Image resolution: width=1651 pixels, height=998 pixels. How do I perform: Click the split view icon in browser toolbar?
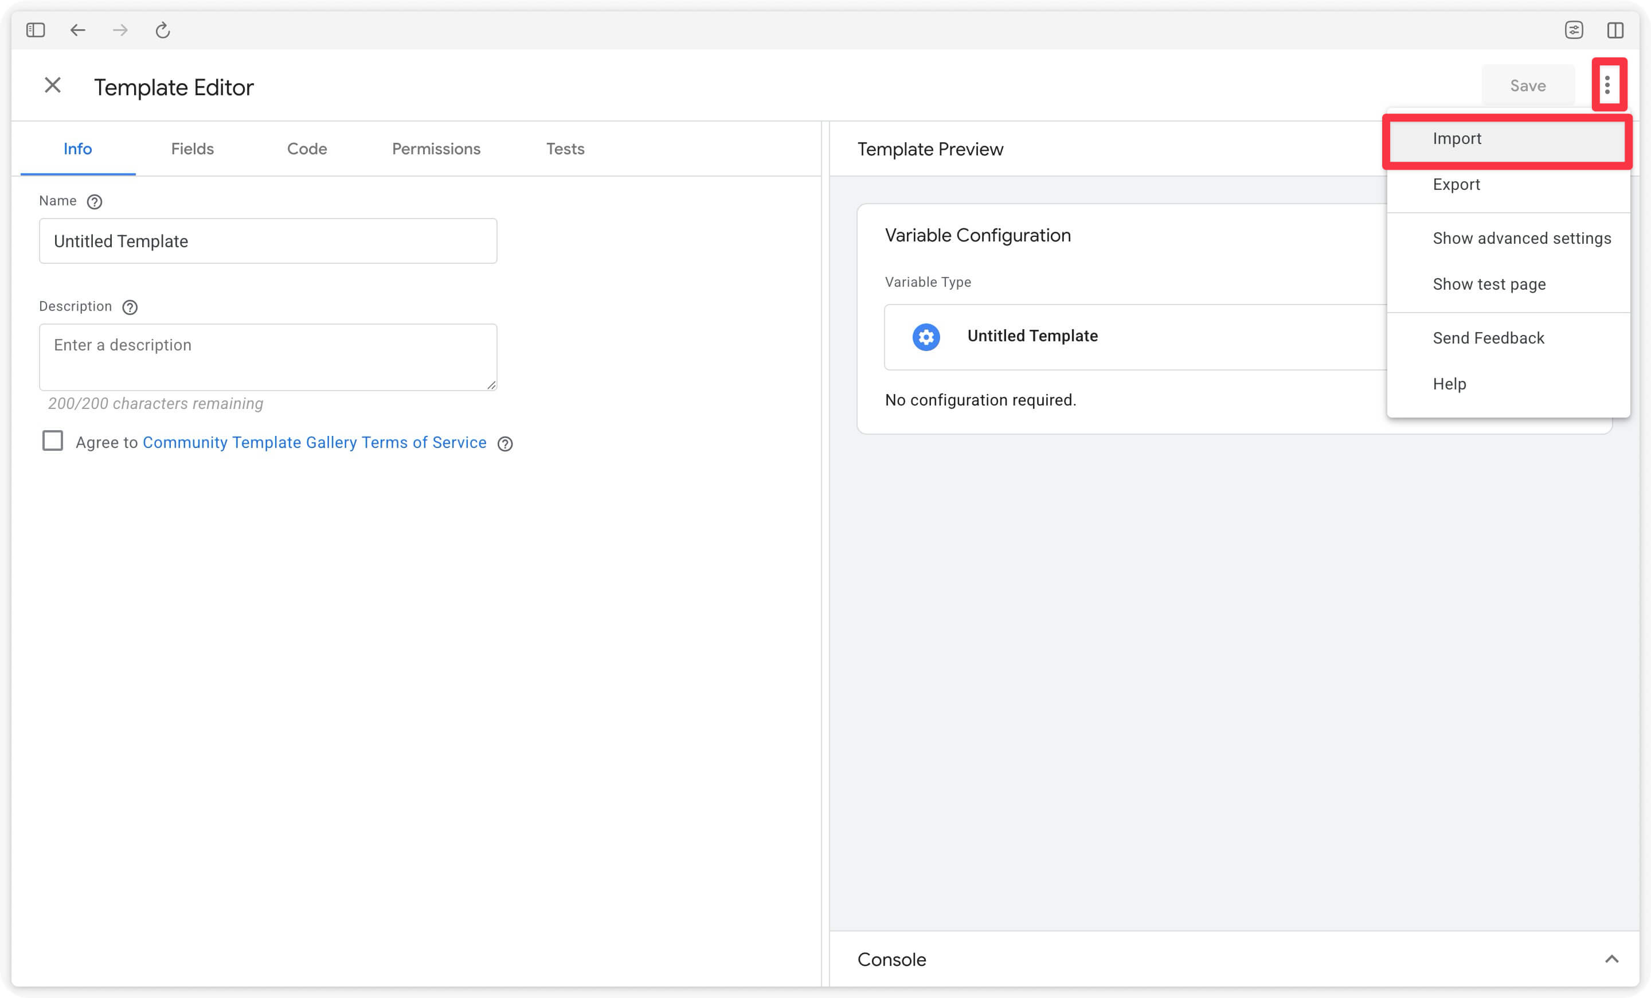[1615, 30]
